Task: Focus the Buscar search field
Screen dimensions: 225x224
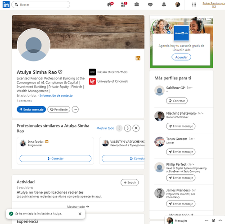Action: (x=40, y=5)
